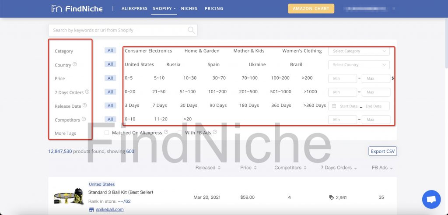
Task: Click the Export CSV button
Action: click(382, 151)
